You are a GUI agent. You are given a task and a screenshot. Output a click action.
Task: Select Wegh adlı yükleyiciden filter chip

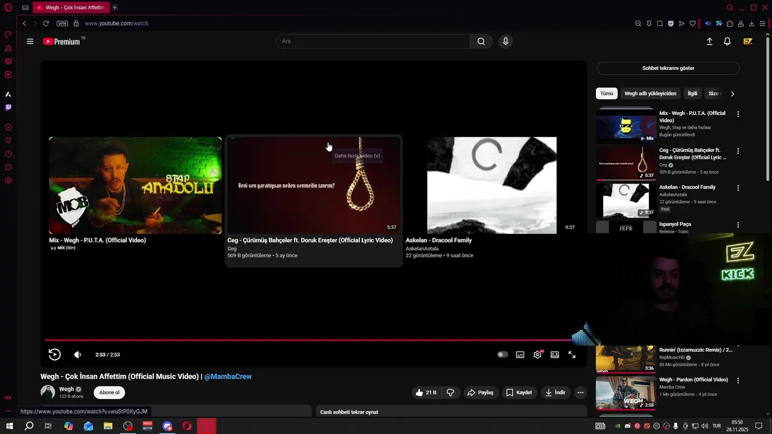point(650,93)
